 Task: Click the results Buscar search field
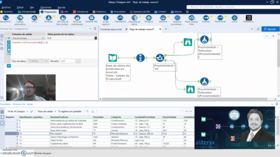187,111
